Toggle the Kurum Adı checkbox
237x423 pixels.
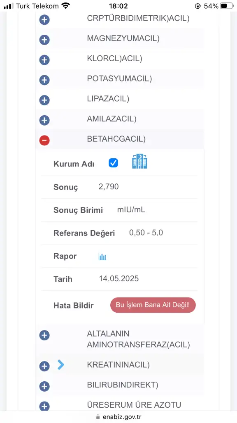point(114,163)
